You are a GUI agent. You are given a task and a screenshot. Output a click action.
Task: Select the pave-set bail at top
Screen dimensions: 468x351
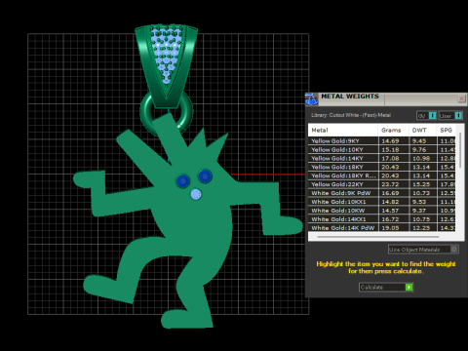166,65
